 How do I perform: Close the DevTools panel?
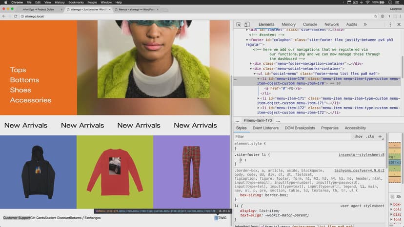point(399,24)
